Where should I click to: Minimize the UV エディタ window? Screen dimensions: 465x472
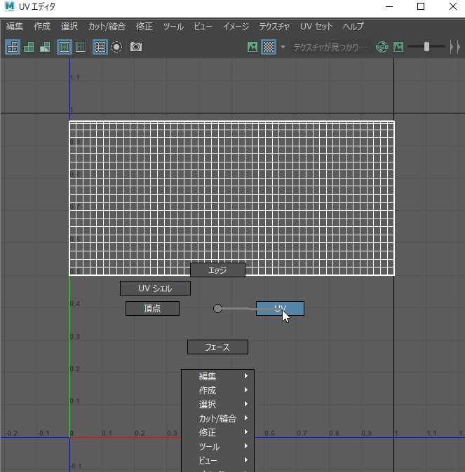pyautogui.click(x=389, y=6)
